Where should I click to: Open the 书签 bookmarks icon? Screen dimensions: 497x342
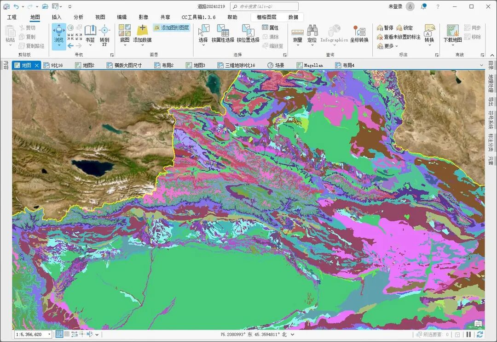90,31
